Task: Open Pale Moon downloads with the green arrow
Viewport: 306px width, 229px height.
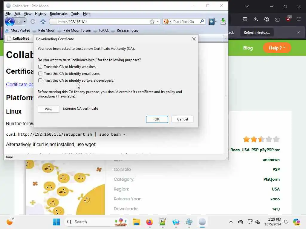Action: [x=223, y=21]
